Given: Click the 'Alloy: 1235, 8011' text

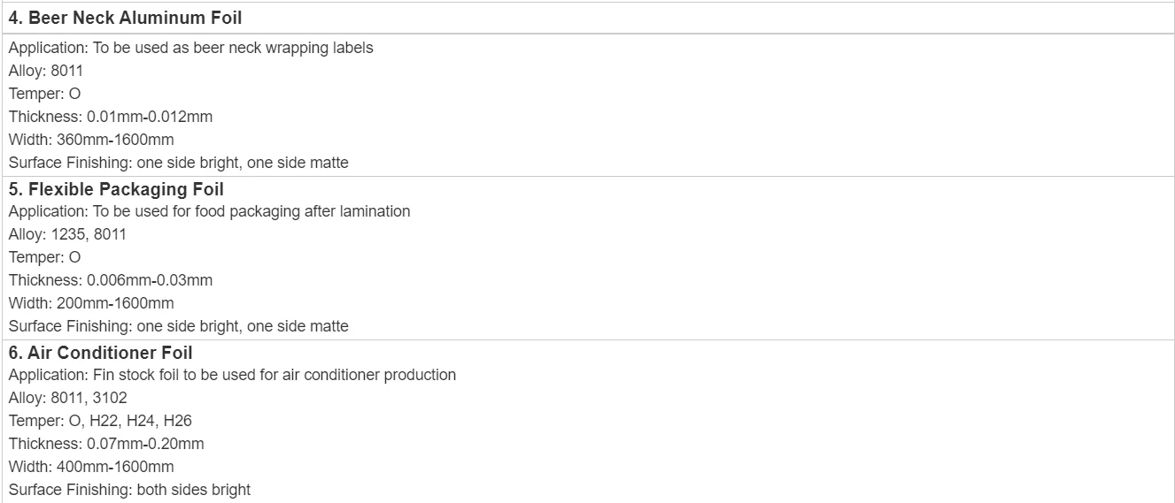Looking at the screenshot, I should (x=67, y=234).
